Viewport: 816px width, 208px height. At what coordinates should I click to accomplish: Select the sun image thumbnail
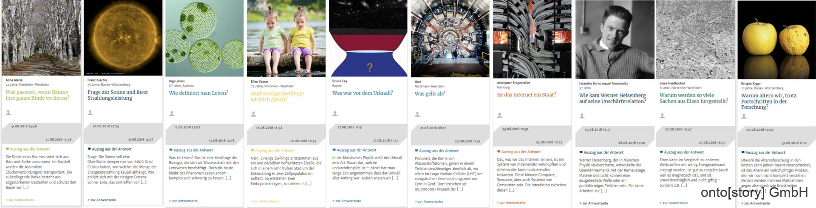pos(123,38)
